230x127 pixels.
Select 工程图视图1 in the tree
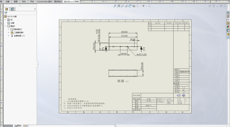tap(17, 32)
